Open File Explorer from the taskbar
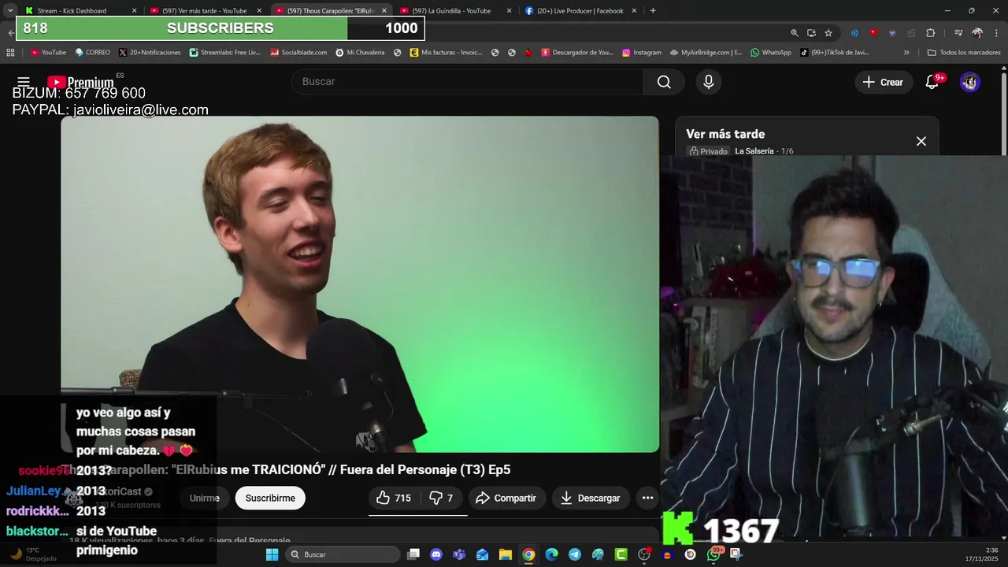This screenshot has height=567, width=1008. point(506,554)
